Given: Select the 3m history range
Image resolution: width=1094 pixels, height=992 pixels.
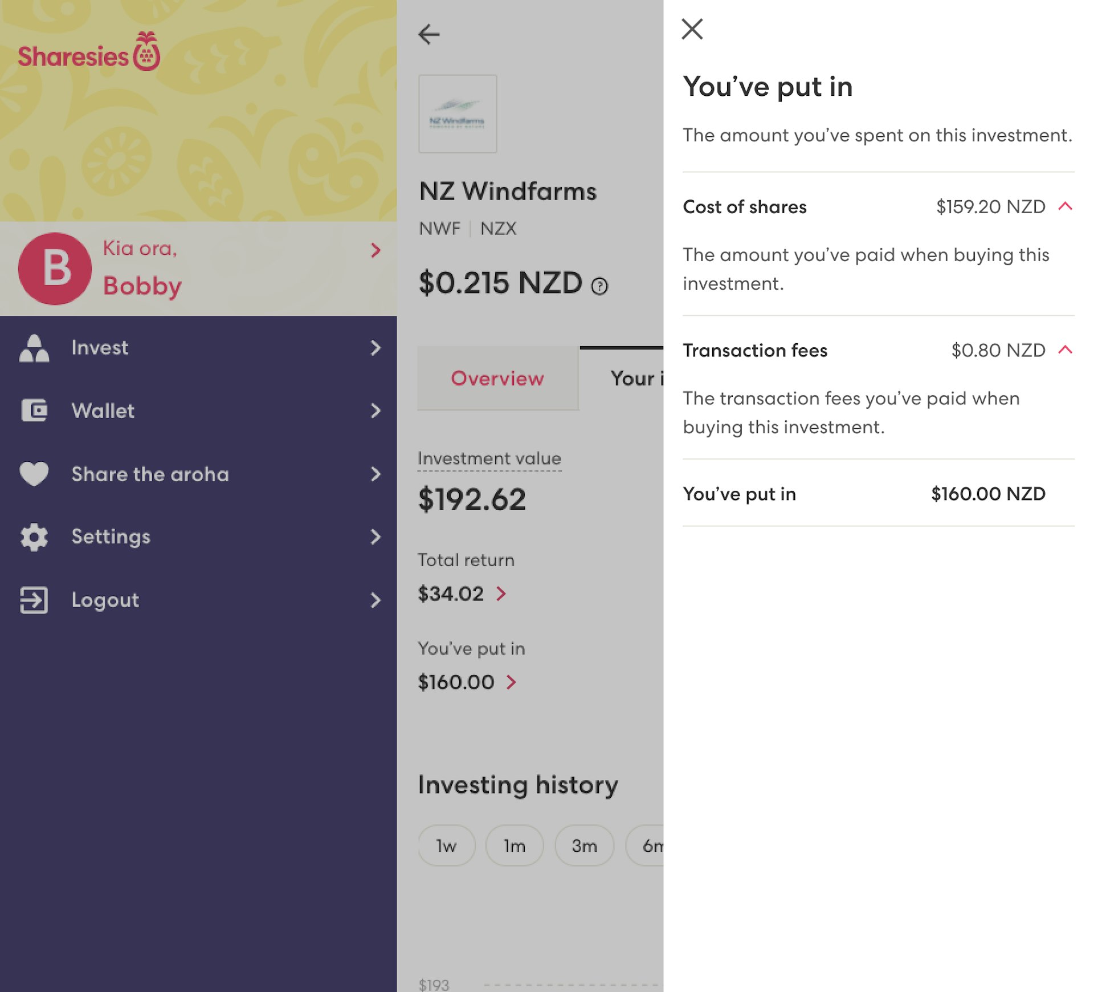Looking at the screenshot, I should pyautogui.click(x=584, y=845).
